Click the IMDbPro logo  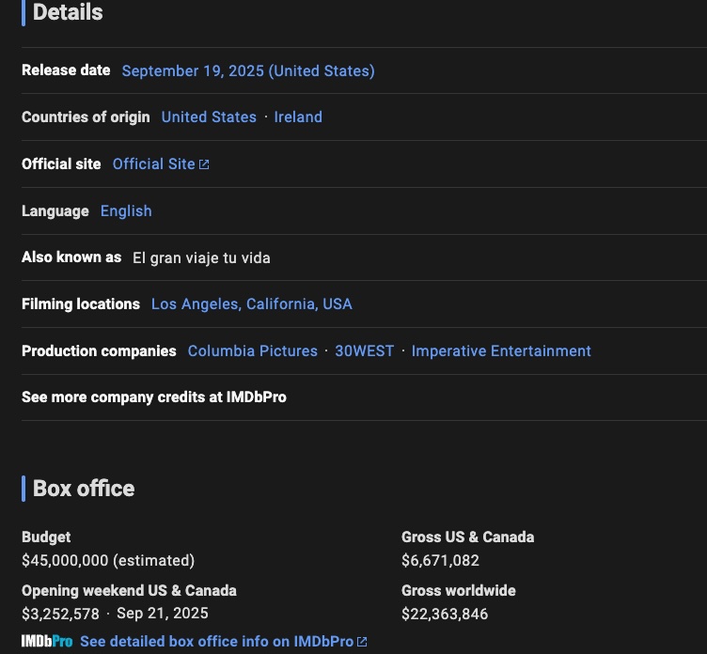tap(47, 642)
